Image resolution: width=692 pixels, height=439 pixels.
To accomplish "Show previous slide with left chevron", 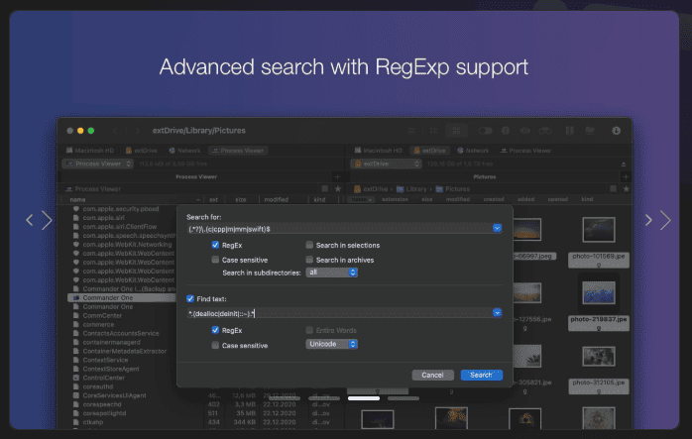I will tap(30, 220).
